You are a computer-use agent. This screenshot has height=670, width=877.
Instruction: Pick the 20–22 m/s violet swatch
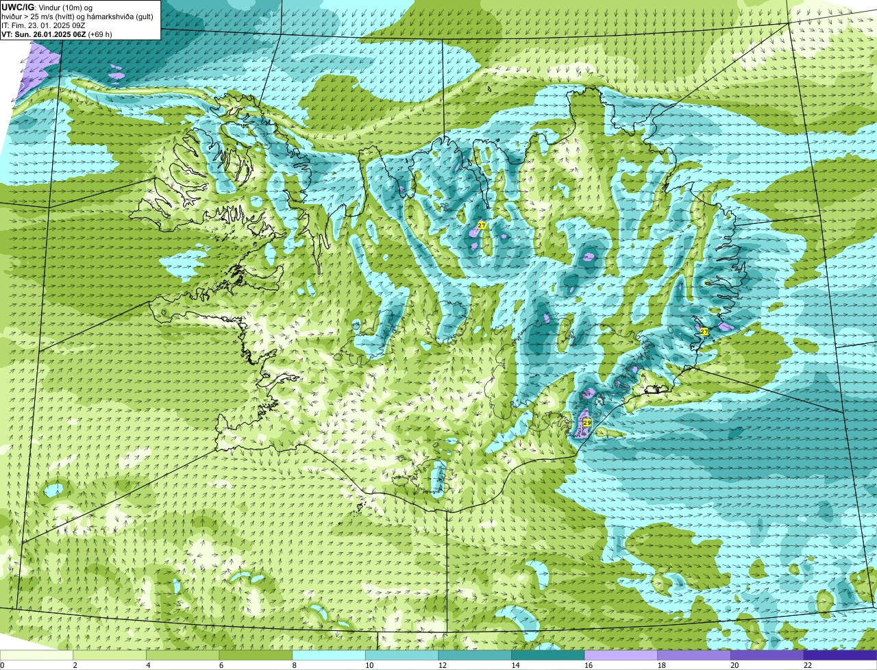(x=767, y=655)
